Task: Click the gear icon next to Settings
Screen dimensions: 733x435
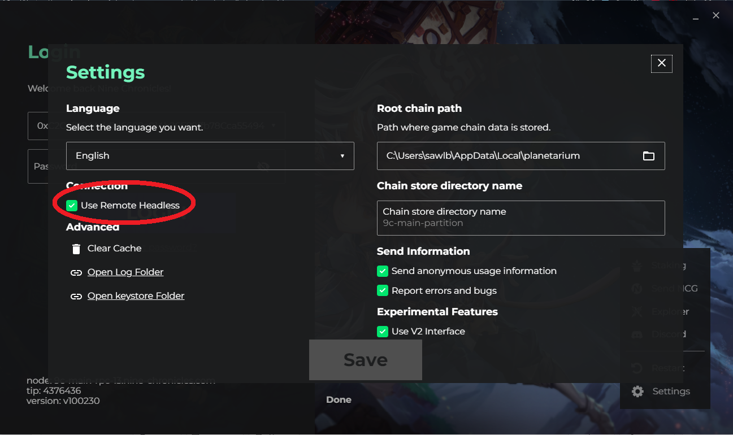Action: point(637,391)
